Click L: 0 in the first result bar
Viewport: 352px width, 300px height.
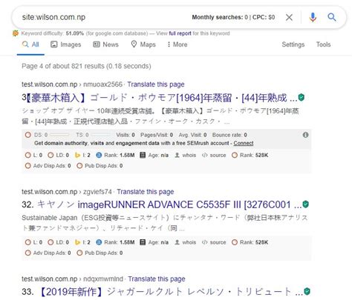[33, 156]
